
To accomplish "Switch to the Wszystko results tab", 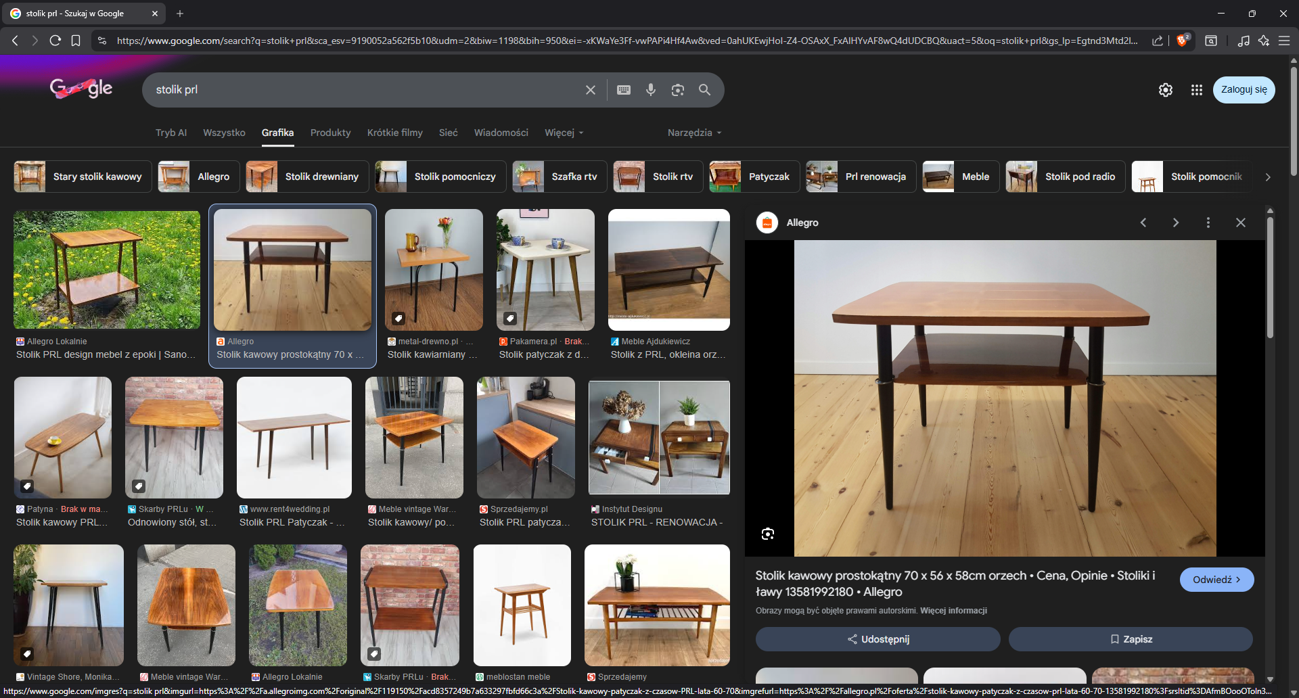I will pyautogui.click(x=224, y=133).
